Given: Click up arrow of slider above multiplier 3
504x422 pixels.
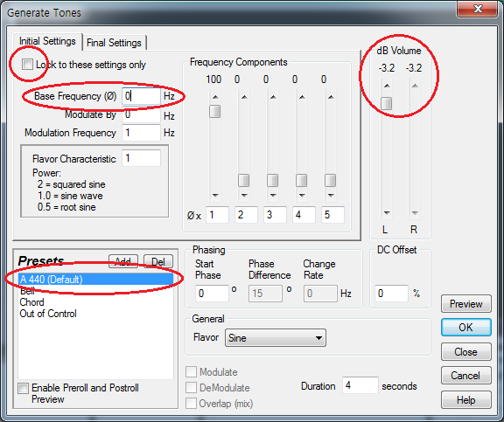Looking at the screenshot, I should coord(273,97).
